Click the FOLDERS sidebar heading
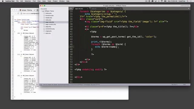This screenshot has height=109, width=194. (x=44, y=9)
